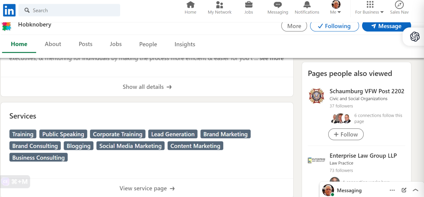Switch to the Jobs page tab

click(116, 44)
